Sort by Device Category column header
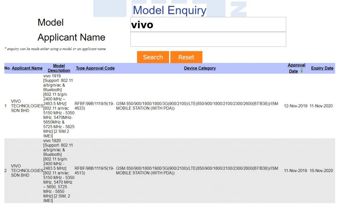The height and width of the screenshot is (208, 340). click(x=200, y=68)
